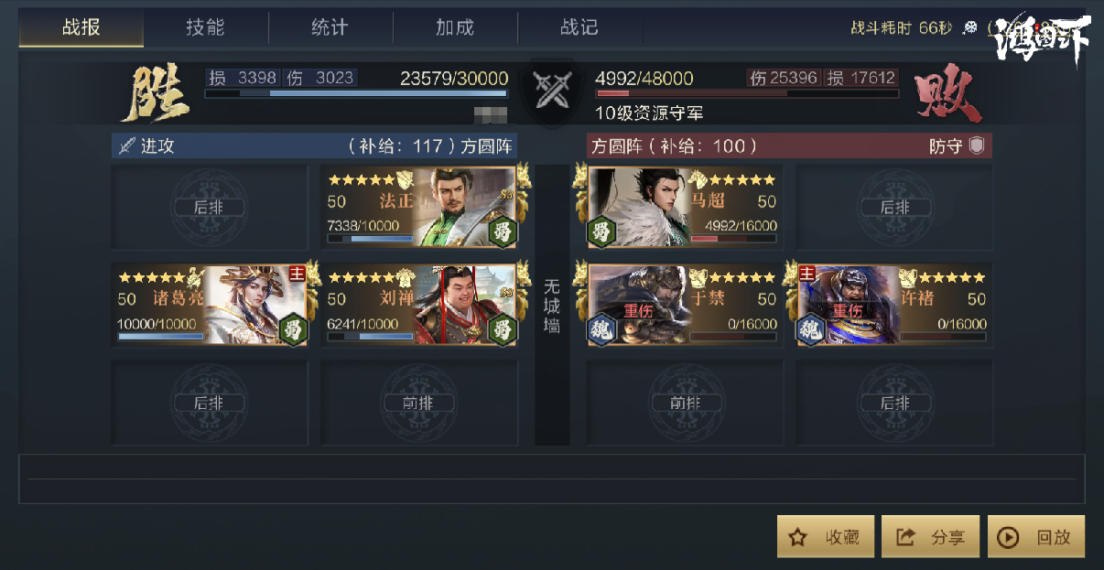The width and height of the screenshot is (1104, 570).
Task: Open 刘禅's hero card
Action: point(420,305)
